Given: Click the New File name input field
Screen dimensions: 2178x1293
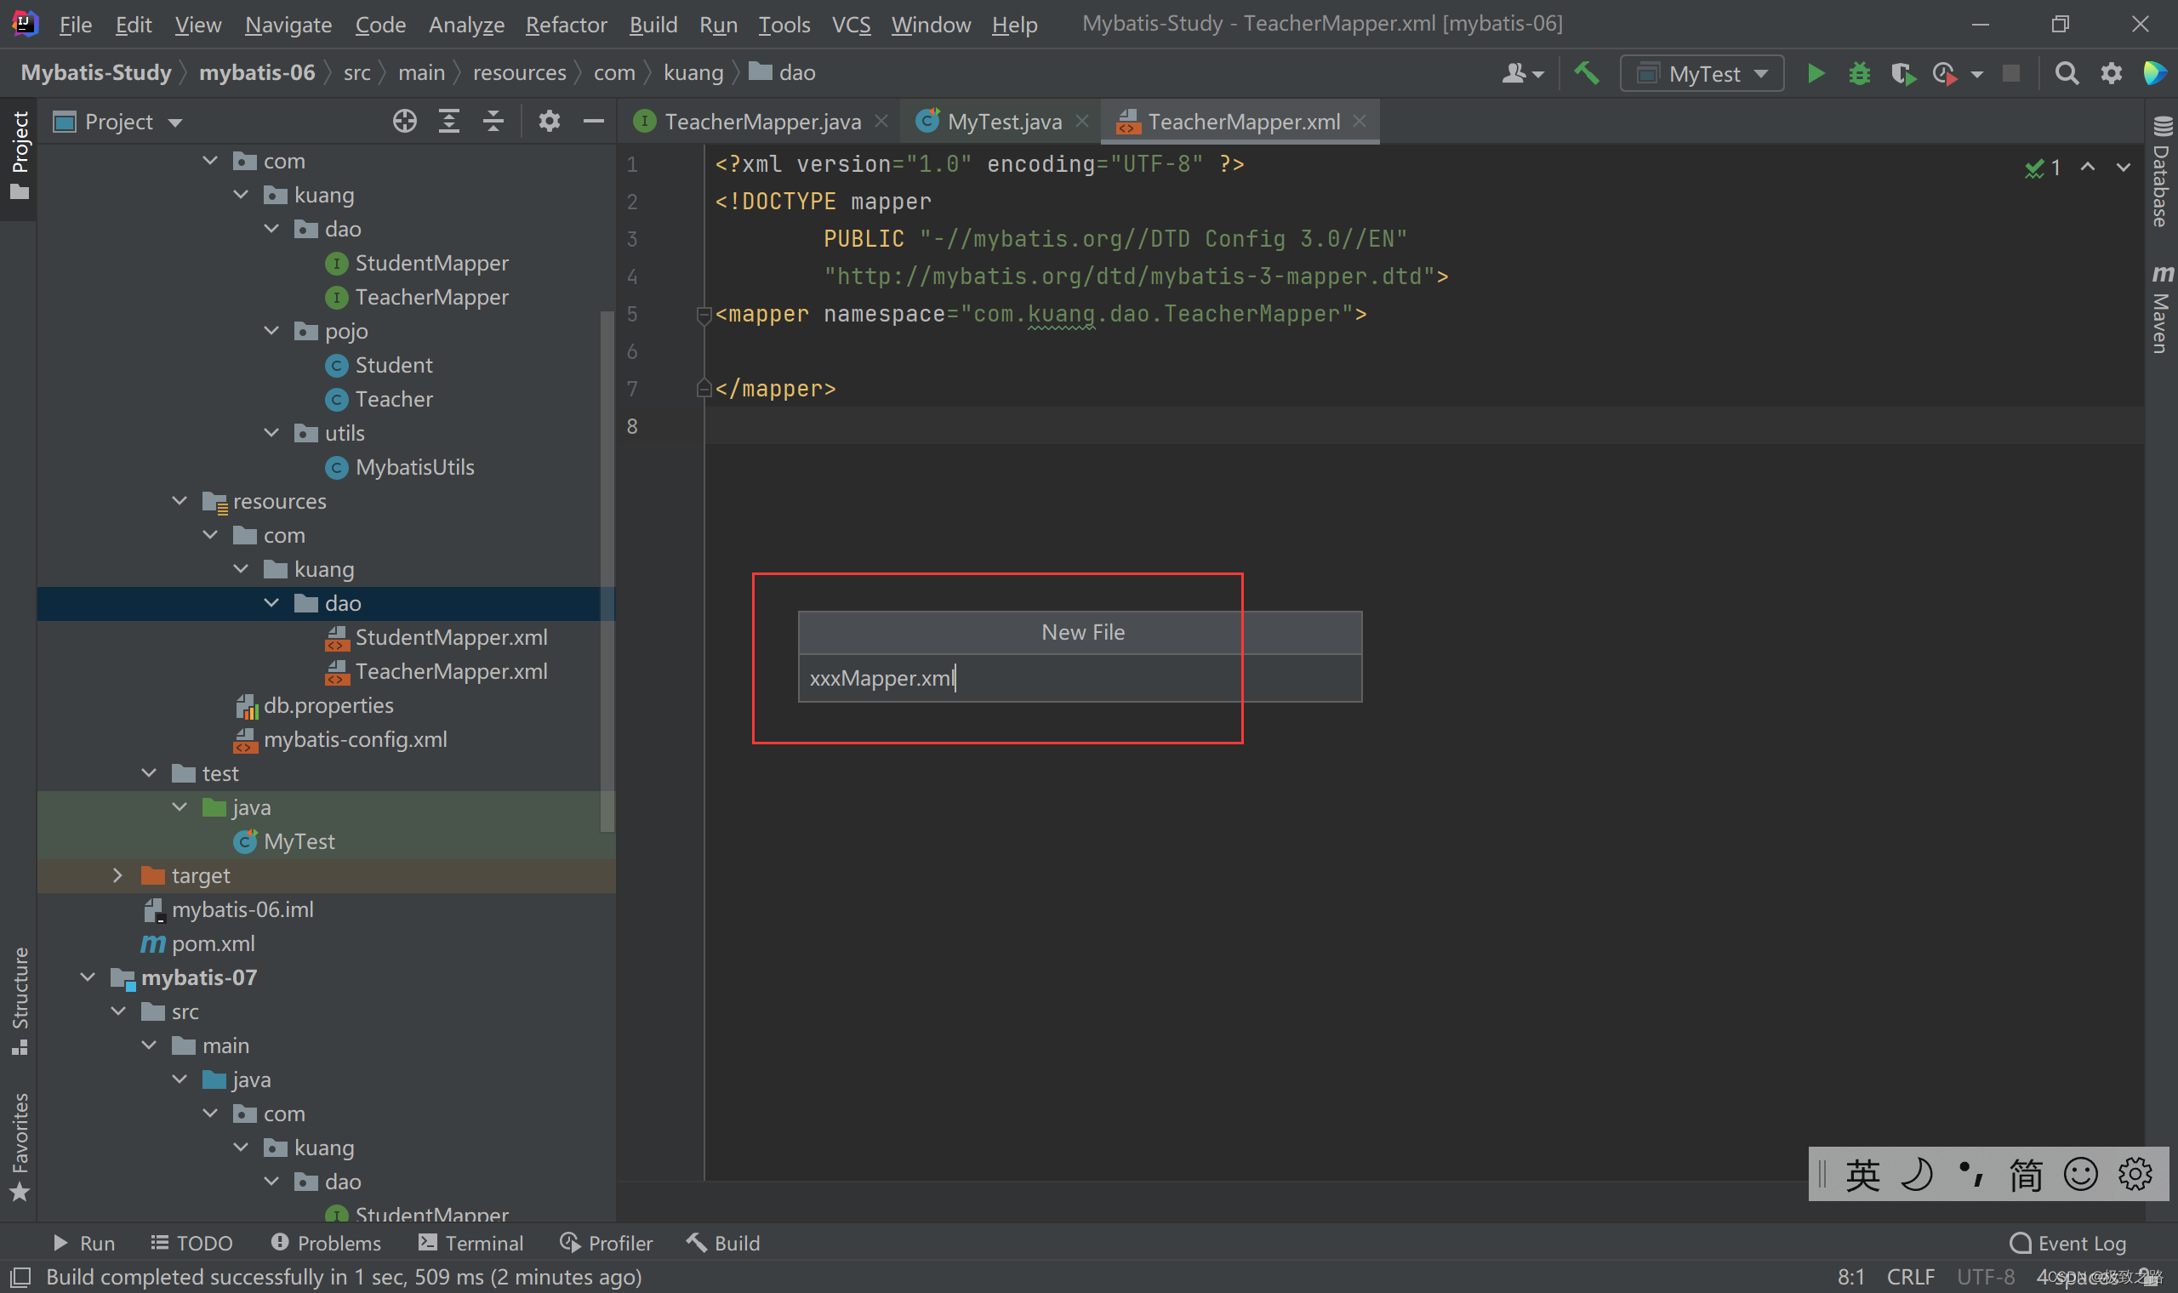Looking at the screenshot, I should point(1080,678).
